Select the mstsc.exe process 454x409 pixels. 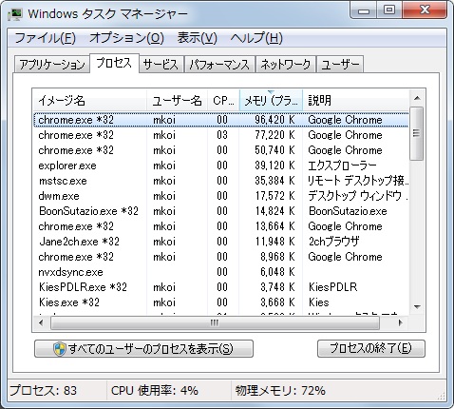(221, 181)
